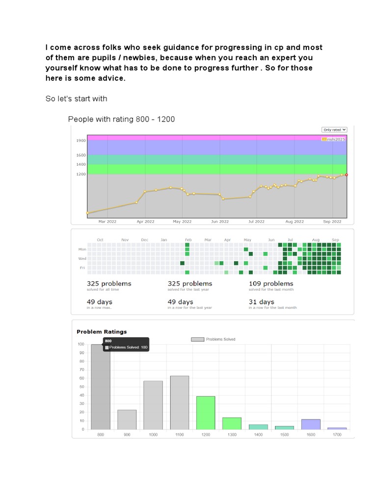Click the 900 rating bar
Viewport: 377px width, 502px height.
127,420
